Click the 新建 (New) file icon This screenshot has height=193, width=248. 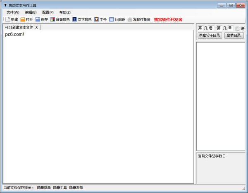(x=8, y=19)
